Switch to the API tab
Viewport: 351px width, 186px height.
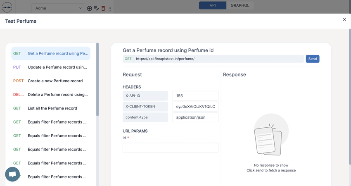coord(213,5)
